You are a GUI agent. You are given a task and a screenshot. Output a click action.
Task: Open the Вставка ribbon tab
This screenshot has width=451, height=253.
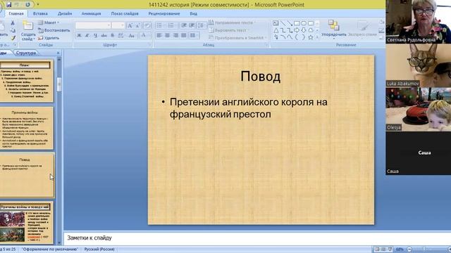[x=40, y=13]
